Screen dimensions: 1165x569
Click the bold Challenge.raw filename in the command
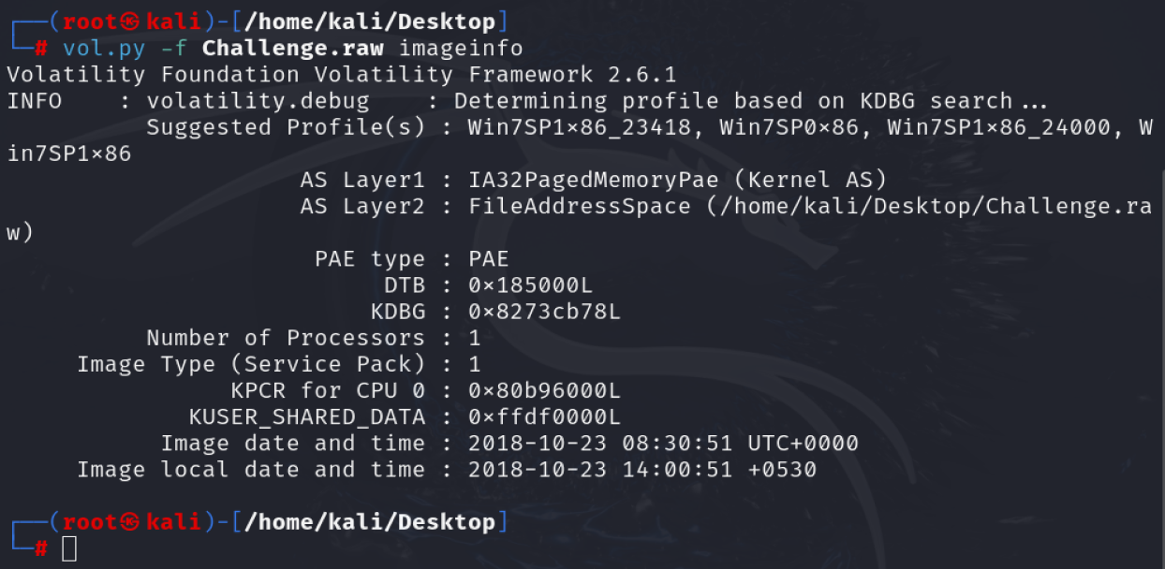coord(292,48)
